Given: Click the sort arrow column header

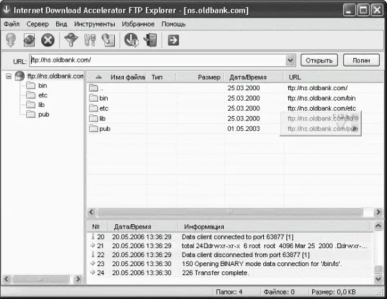Looking at the screenshot, I should tap(99, 77).
